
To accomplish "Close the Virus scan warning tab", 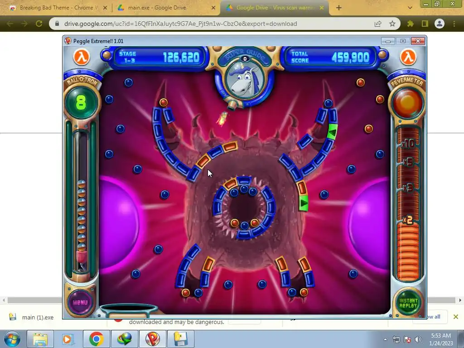I will click(x=322, y=8).
